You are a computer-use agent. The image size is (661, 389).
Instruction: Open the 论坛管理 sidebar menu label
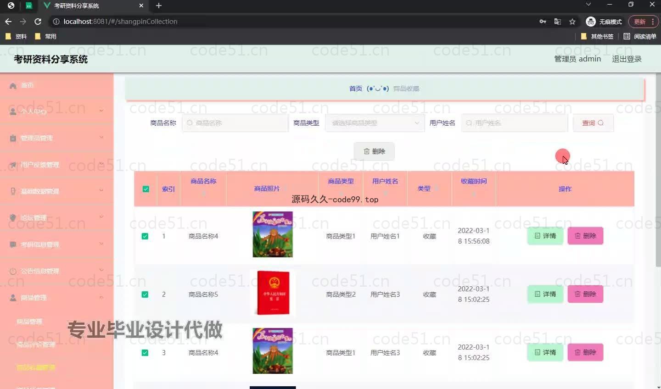tap(34, 218)
